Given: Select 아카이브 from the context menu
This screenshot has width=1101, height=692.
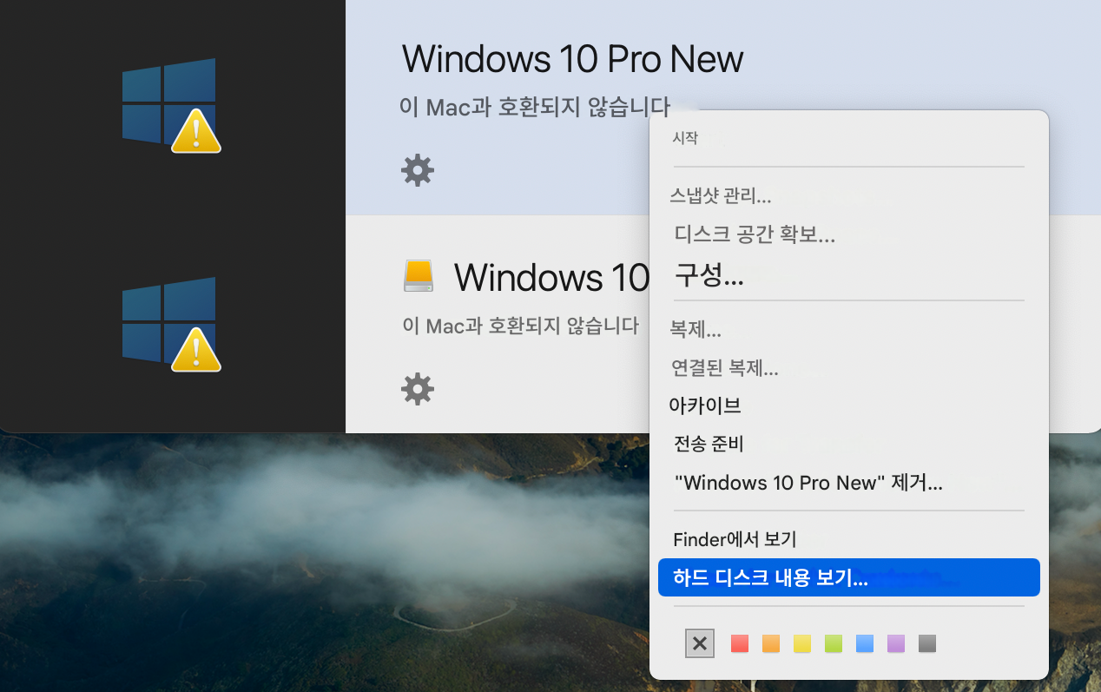Looking at the screenshot, I should pos(705,405).
